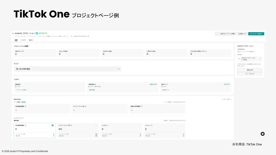Switch to the 動画 tab
The image size is (276, 155).
(30, 40)
